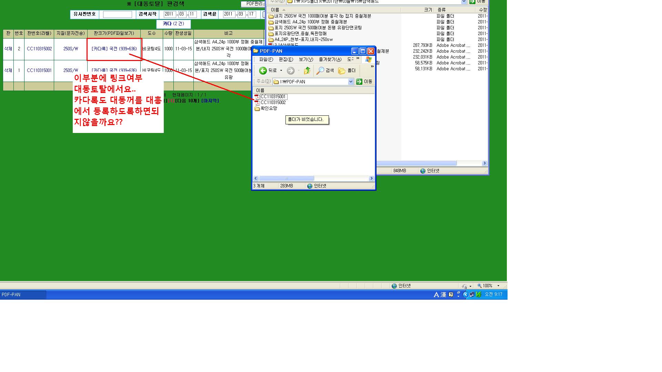Open the 확인요망 folder
The width and height of the screenshot is (662, 372).
268,108
